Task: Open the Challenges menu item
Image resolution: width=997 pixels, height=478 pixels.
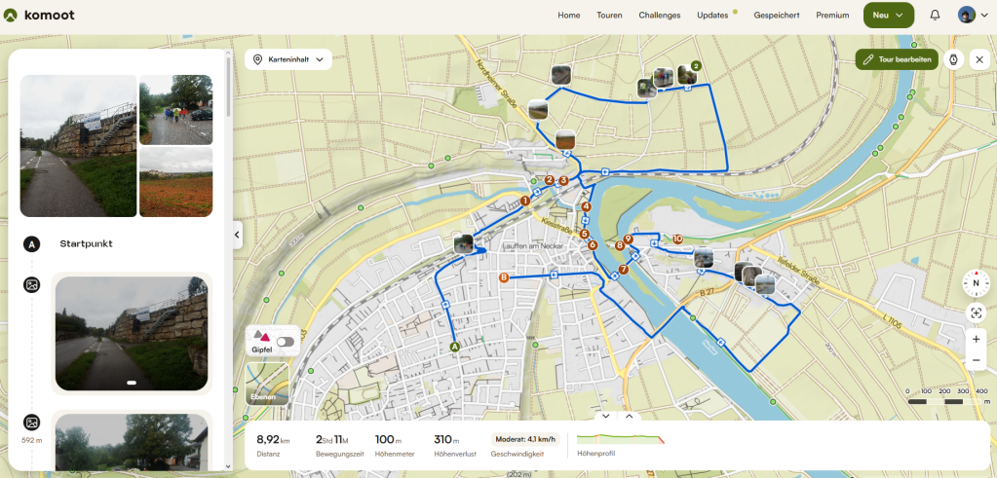Action: (x=660, y=16)
